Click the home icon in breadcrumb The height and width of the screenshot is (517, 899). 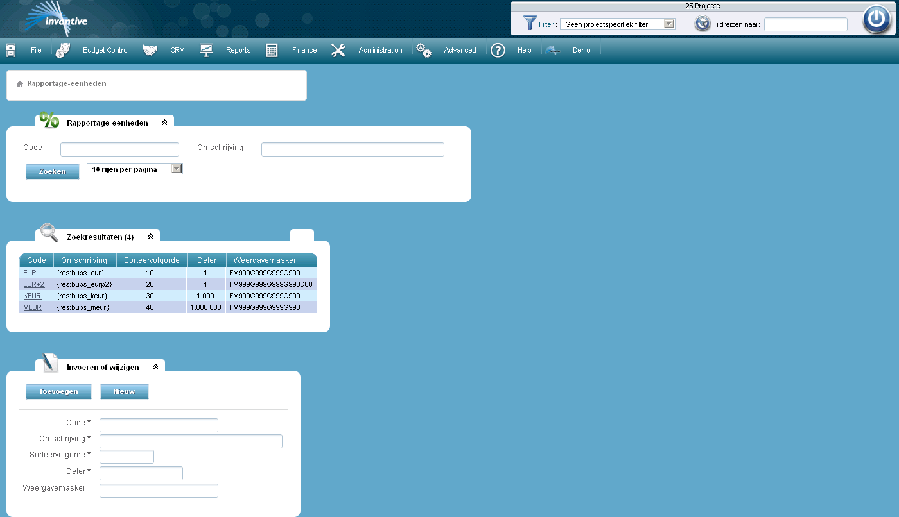tap(20, 84)
